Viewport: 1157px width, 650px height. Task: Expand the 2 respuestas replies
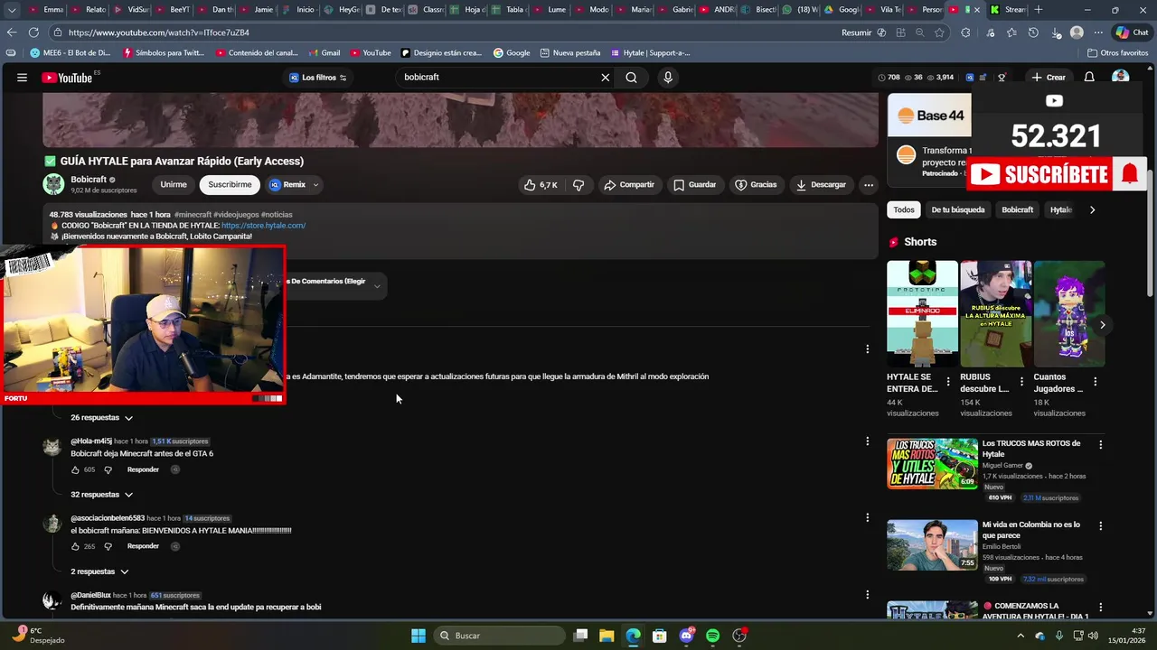(99, 571)
